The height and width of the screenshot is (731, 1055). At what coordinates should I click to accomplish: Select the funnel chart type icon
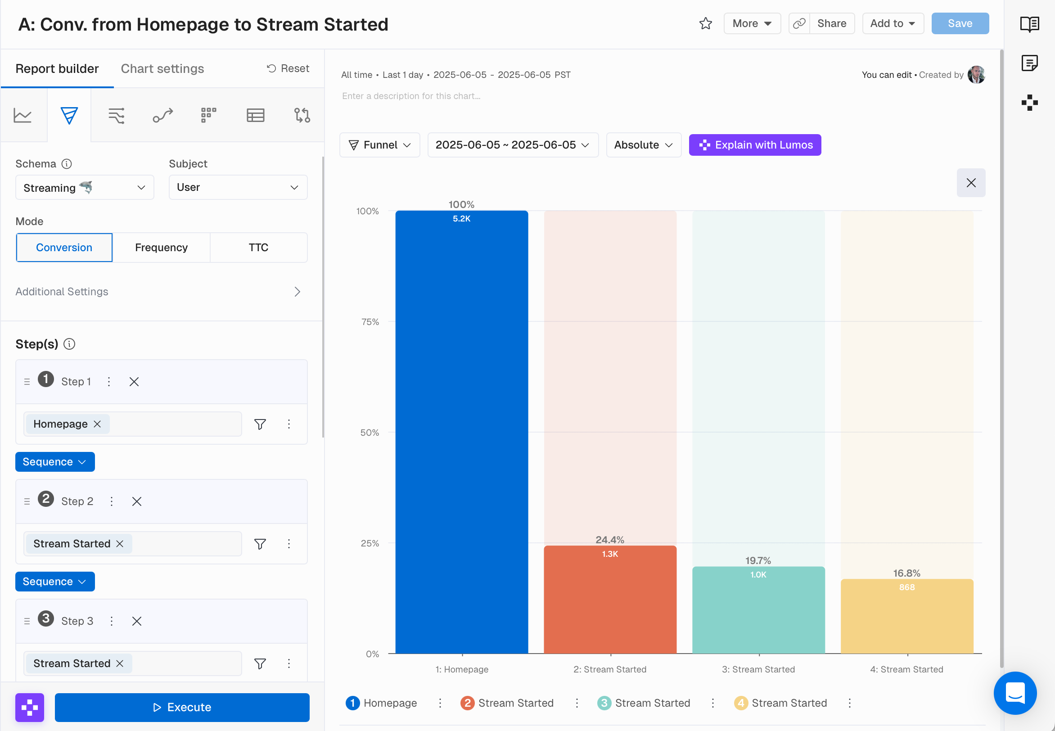69,115
